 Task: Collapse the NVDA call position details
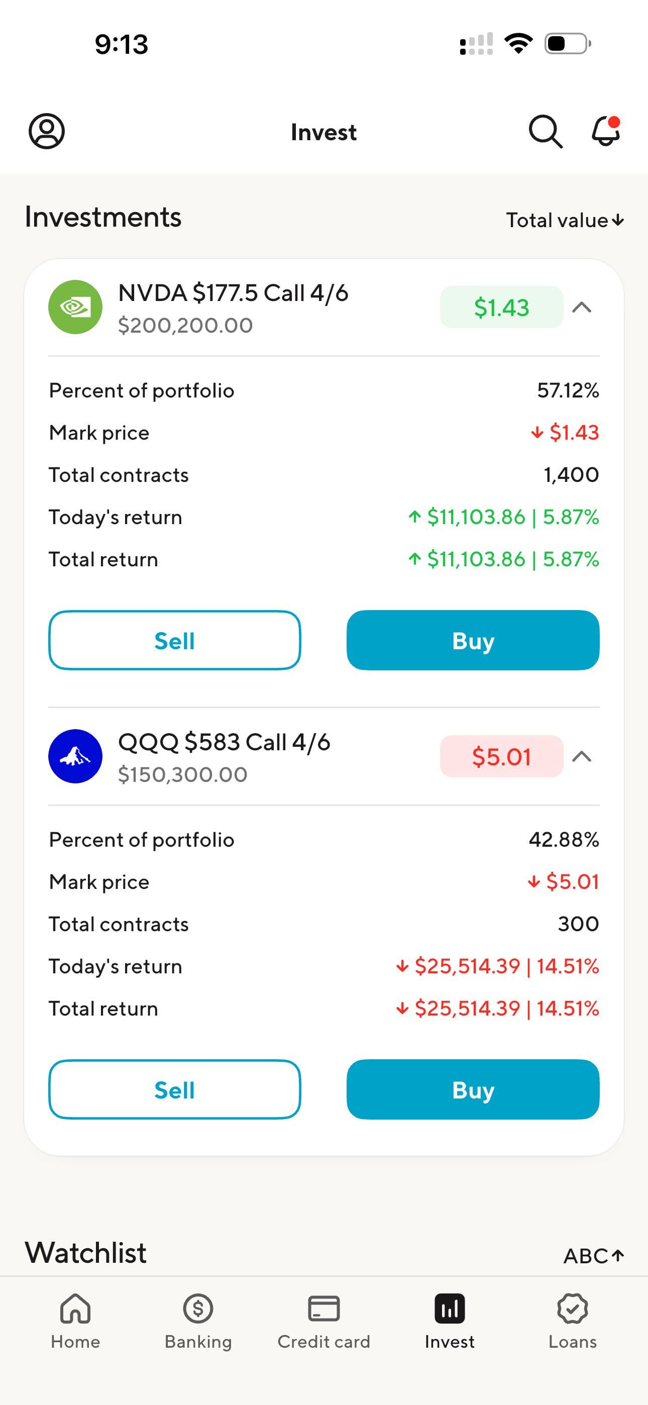pos(582,308)
